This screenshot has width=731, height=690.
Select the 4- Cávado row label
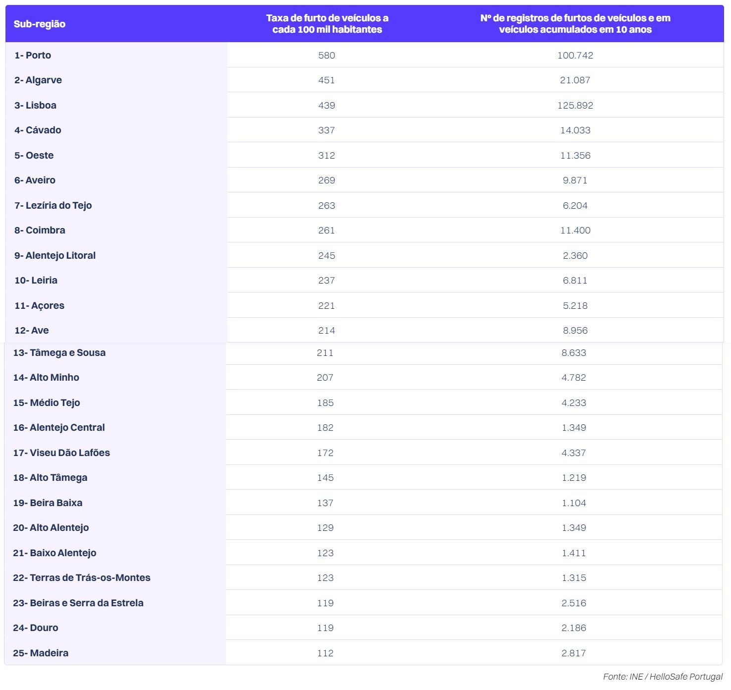[38, 130]
